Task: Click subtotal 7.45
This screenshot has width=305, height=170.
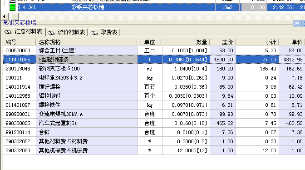Action: (257, 123)
